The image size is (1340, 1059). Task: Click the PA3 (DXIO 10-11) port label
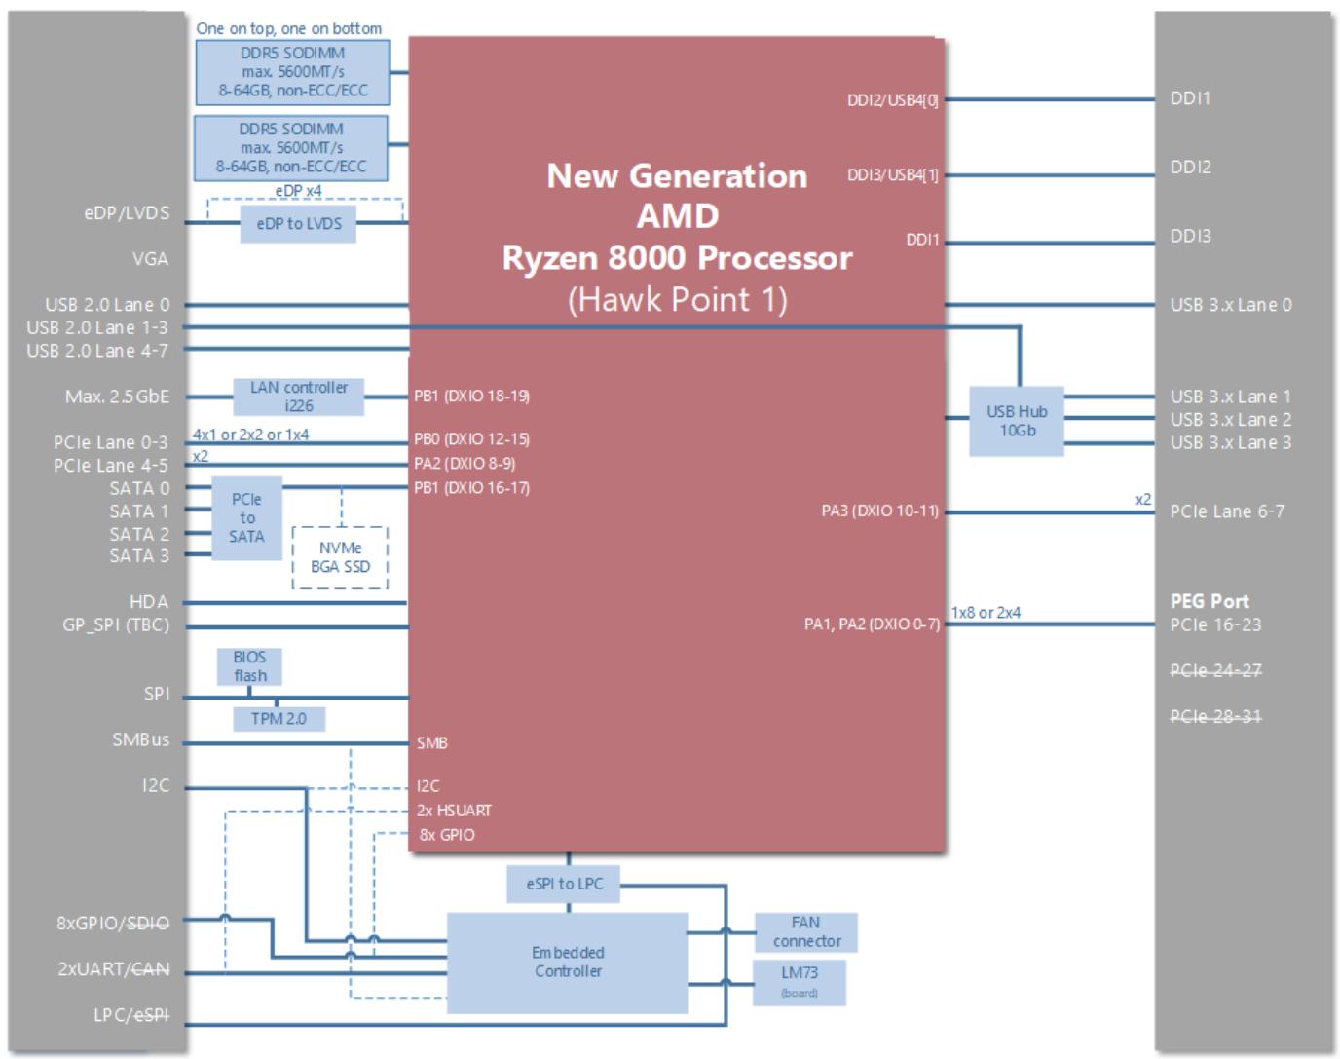[880, 511]
